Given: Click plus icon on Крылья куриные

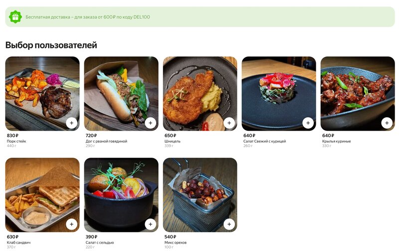Looking at the screenshot, I should [387, 123].
